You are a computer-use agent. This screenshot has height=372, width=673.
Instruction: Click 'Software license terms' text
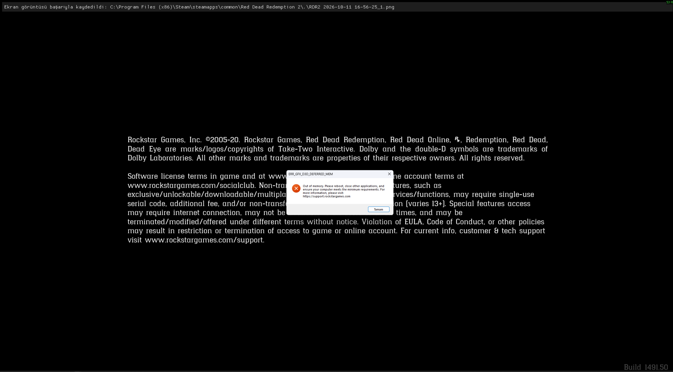coord(167,176)
